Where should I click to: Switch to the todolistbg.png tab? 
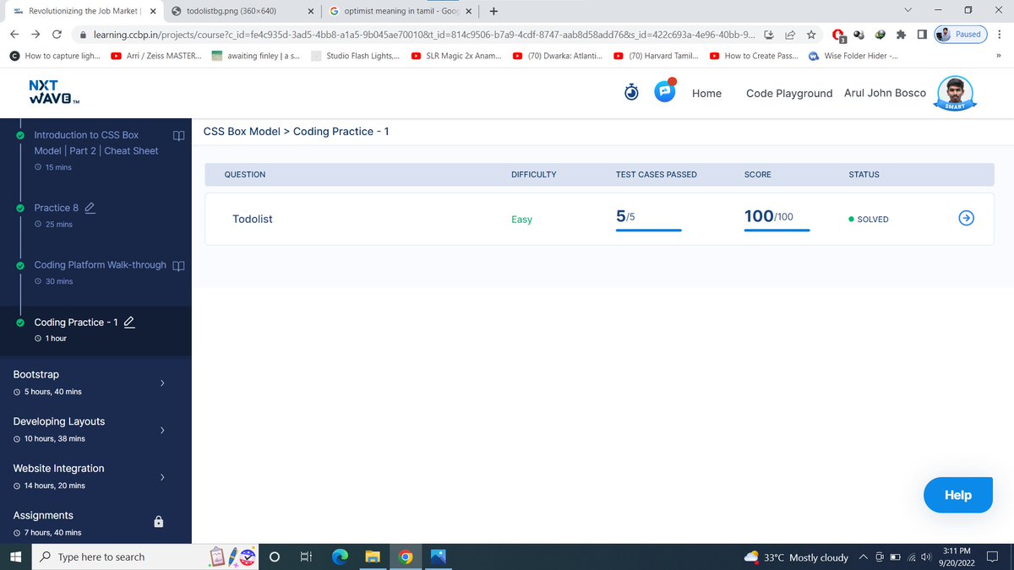(241, 11)
